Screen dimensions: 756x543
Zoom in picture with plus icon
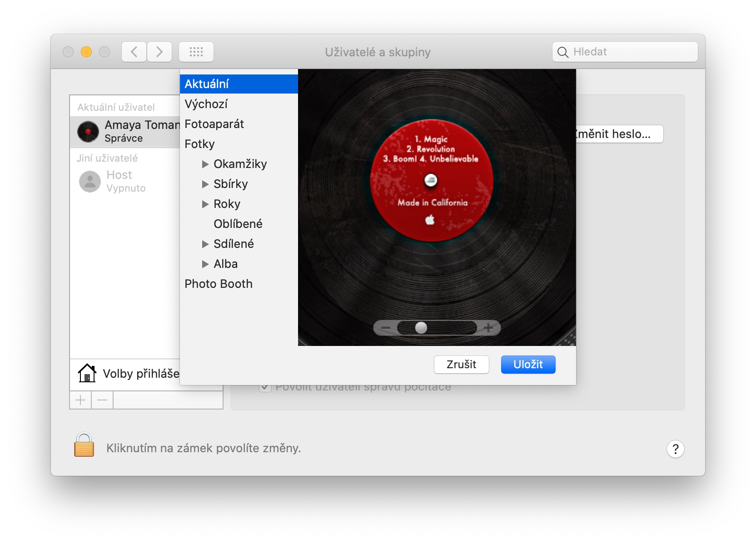488,328
